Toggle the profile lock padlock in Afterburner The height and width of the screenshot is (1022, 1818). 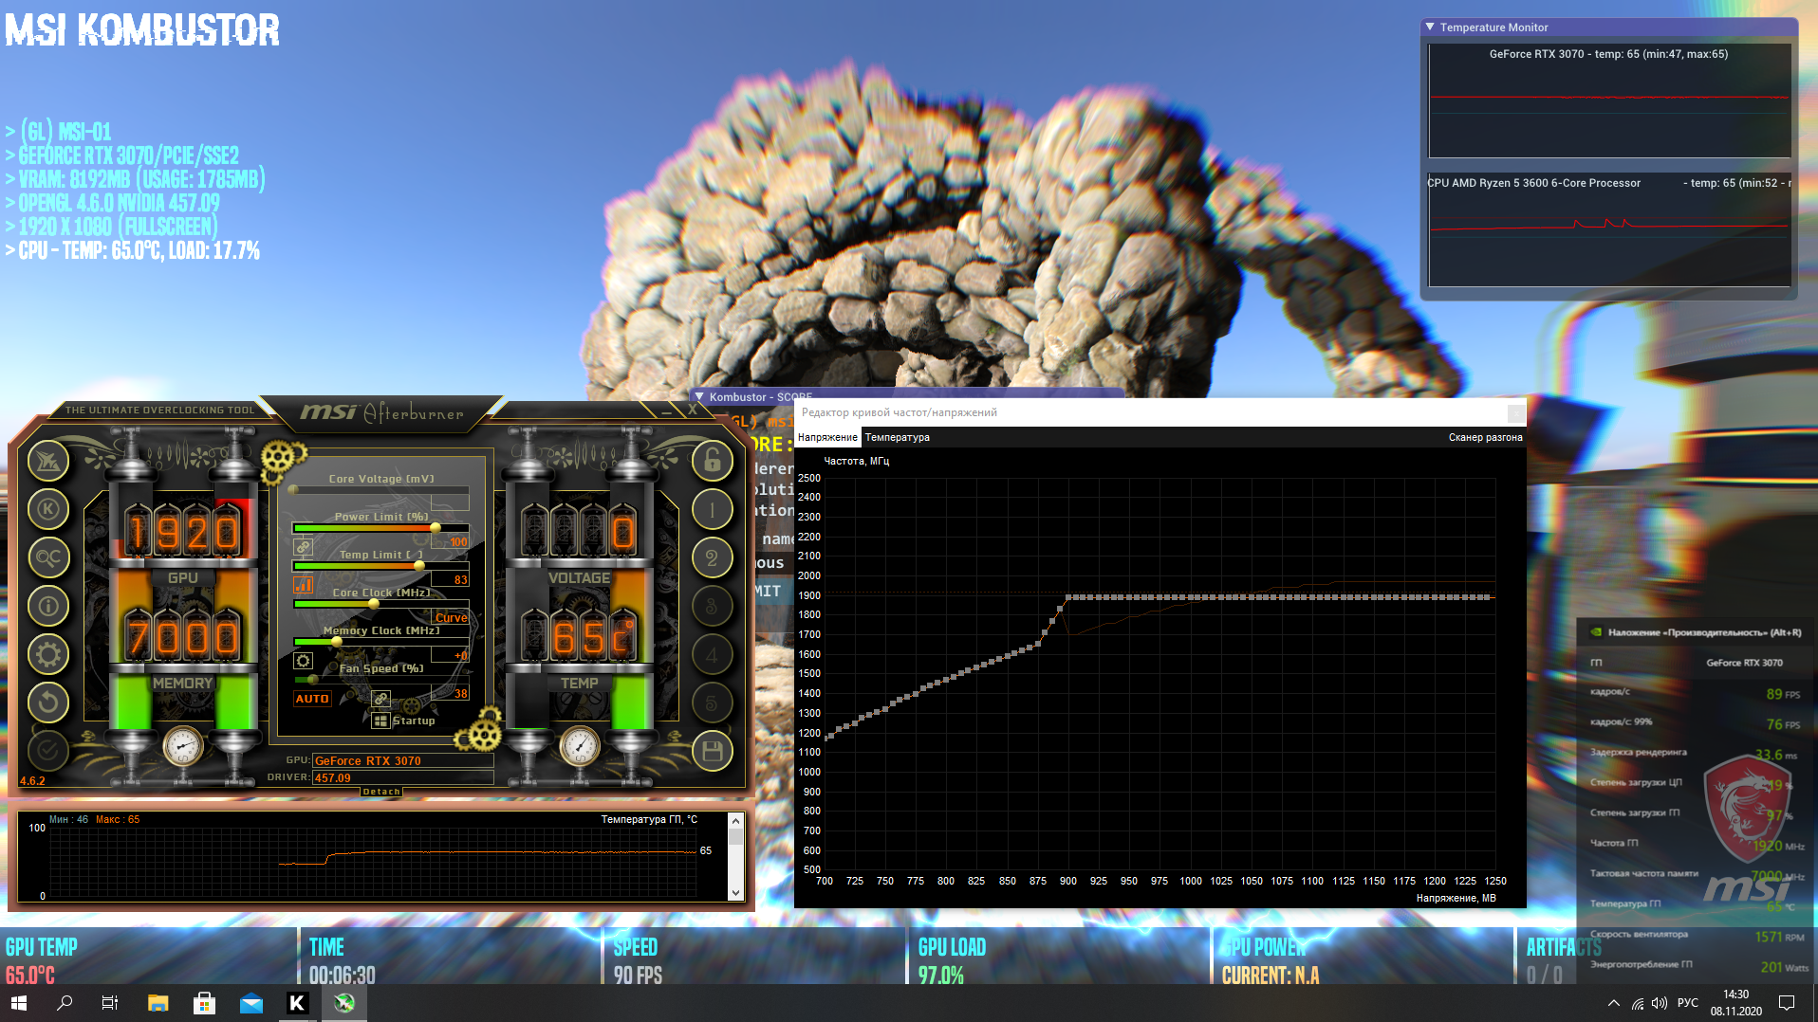[x=713, y=461]
